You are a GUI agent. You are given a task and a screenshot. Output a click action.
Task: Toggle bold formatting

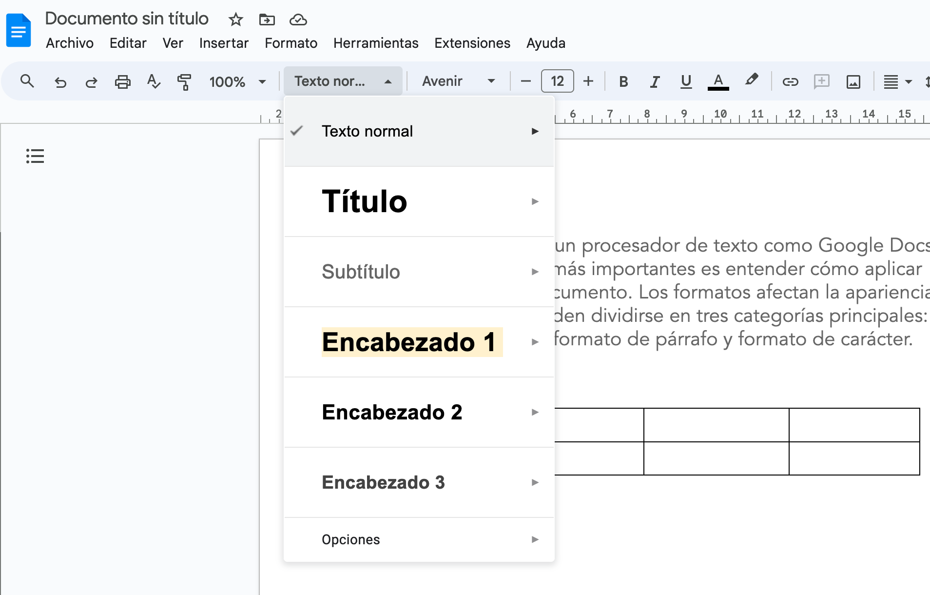click(x=623, y=81)
